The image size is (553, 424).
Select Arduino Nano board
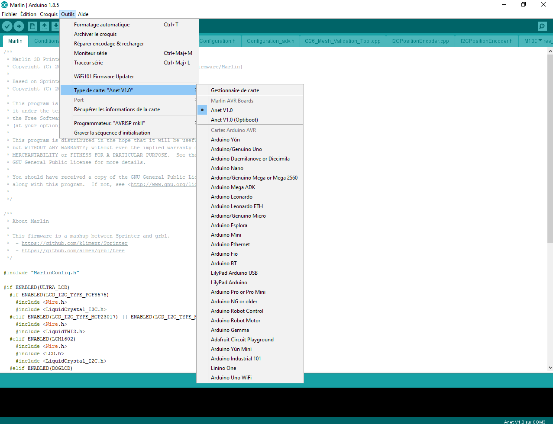tap(250, 168)
